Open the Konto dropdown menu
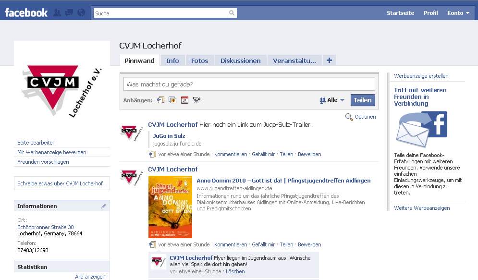The image size is (478, 280). [458, 13]
